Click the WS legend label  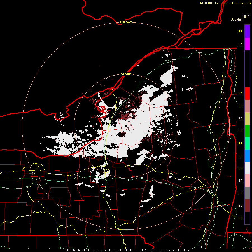(240, 156)
